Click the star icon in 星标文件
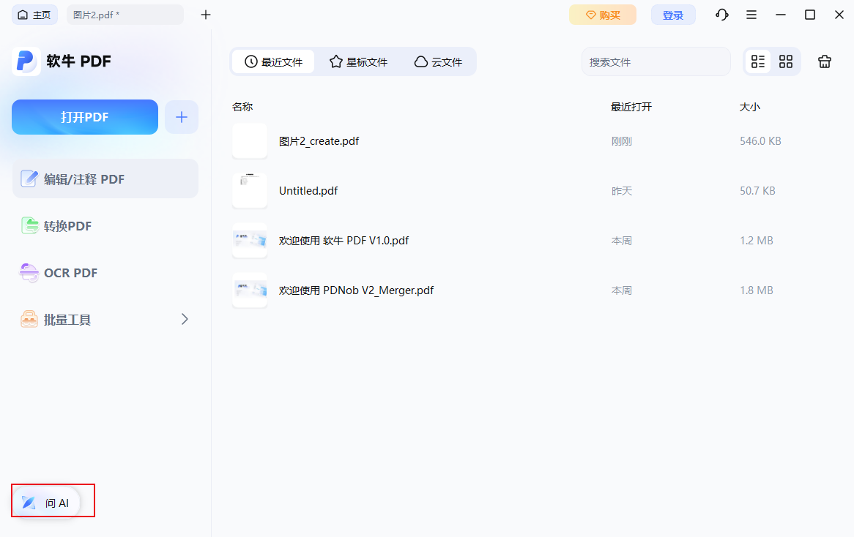The height and width of the screenshot is (537, 854). click(x=336, y=61)
